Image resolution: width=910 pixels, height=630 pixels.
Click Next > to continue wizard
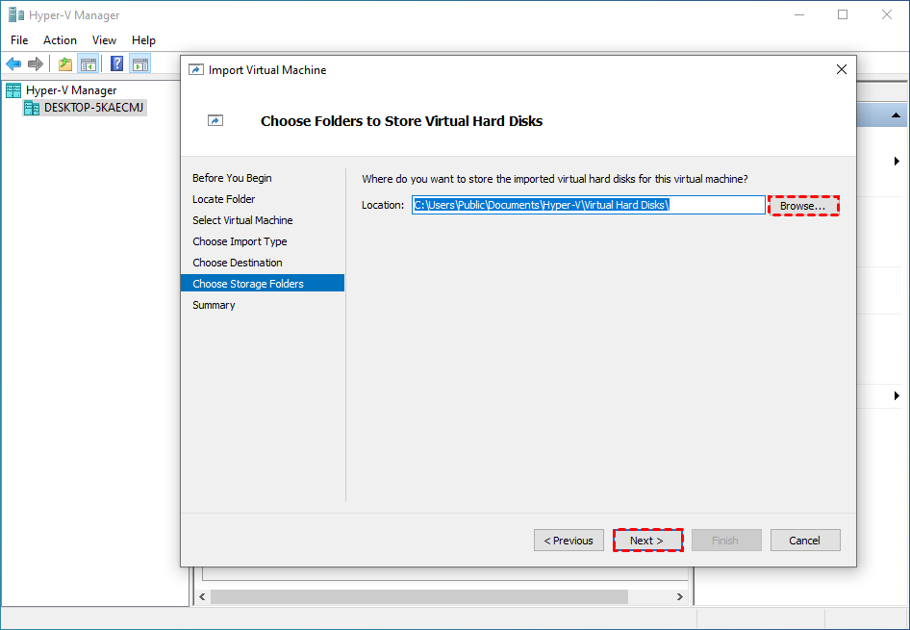[647, 541]
